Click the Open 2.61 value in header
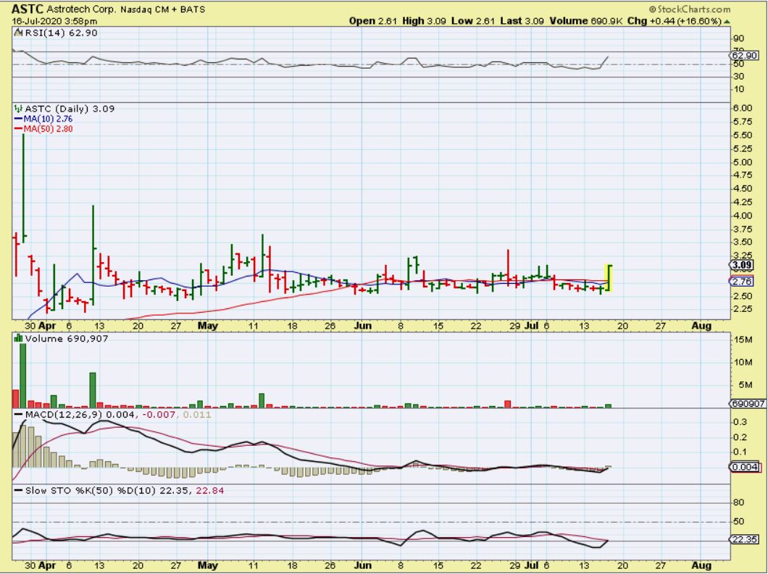This screenshot has width=768, height=574. 372,21
